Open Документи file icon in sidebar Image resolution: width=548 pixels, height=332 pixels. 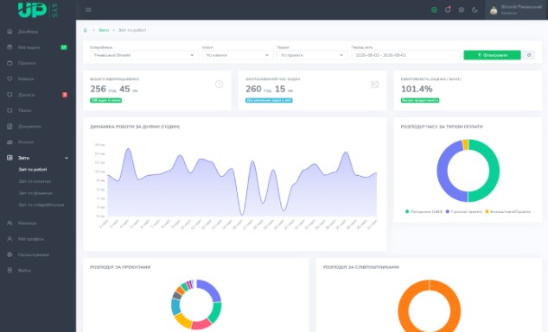(x=10, y=126)
